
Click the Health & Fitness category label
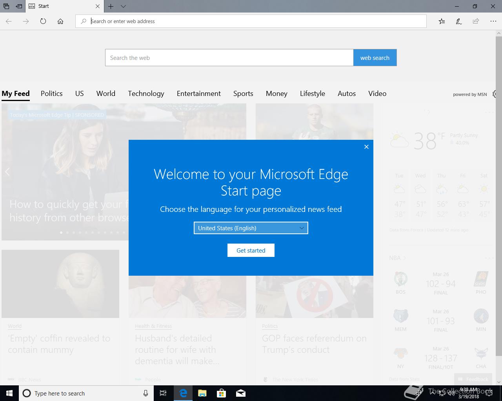(153, 326)
